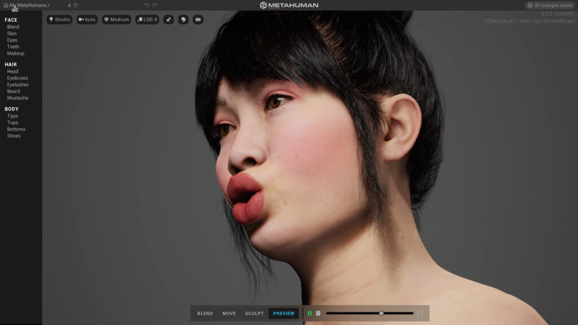Select Tops under the BODY section
The height and width of the screenshot is (325, 578).
coord(12,122)
